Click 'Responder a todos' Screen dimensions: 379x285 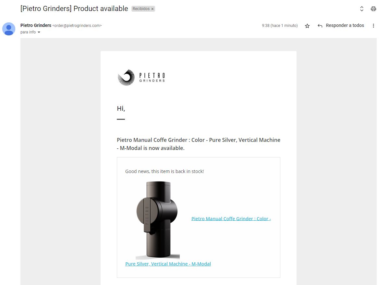(345, 25)
